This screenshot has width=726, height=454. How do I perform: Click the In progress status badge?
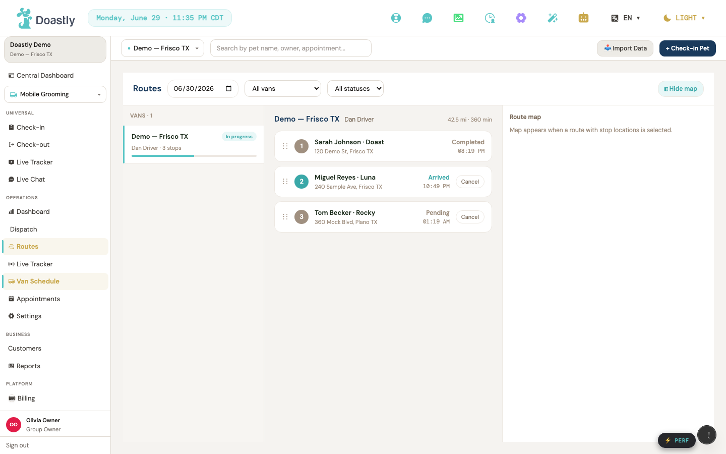[239, 137]
